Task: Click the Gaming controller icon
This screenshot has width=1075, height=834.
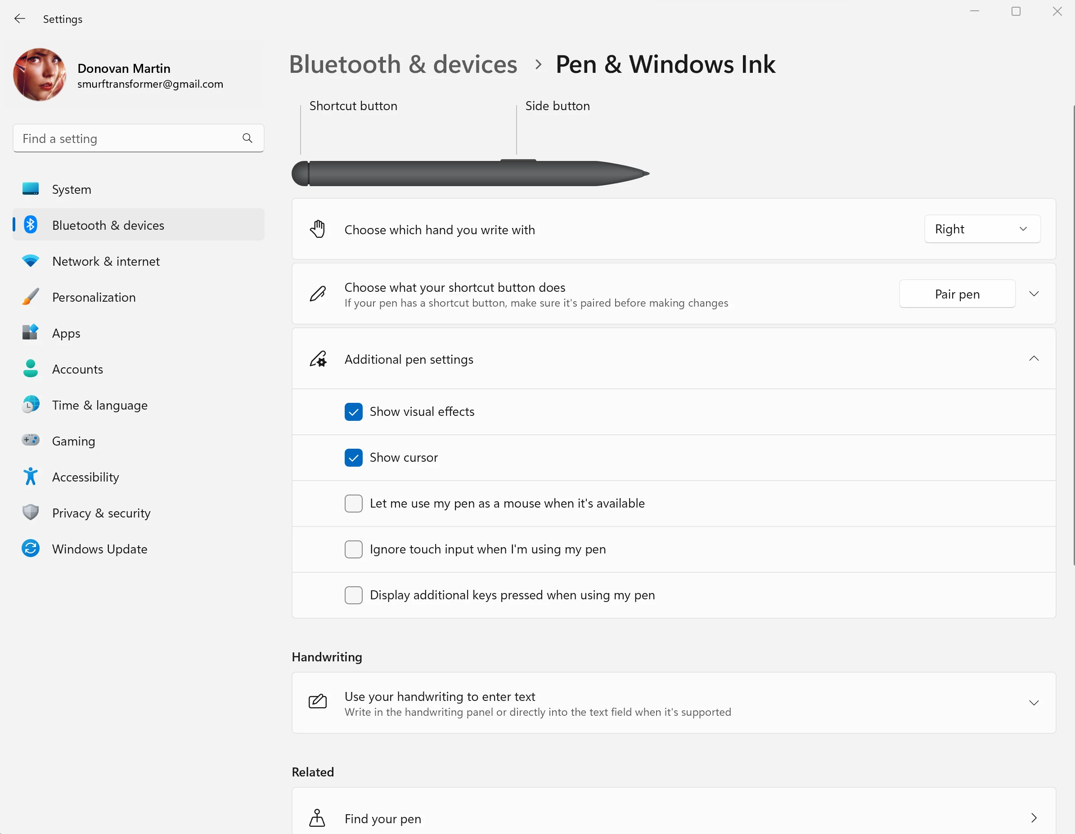Action: click(x=31, y=441)
